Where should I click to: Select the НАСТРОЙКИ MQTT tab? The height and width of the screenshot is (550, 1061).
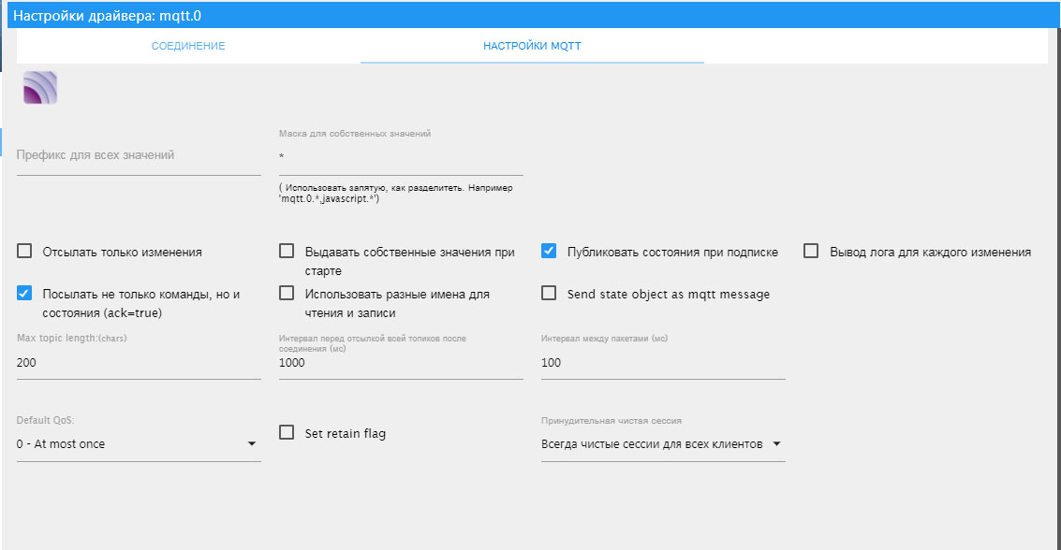pyautogui.click(x=532, y=46)
